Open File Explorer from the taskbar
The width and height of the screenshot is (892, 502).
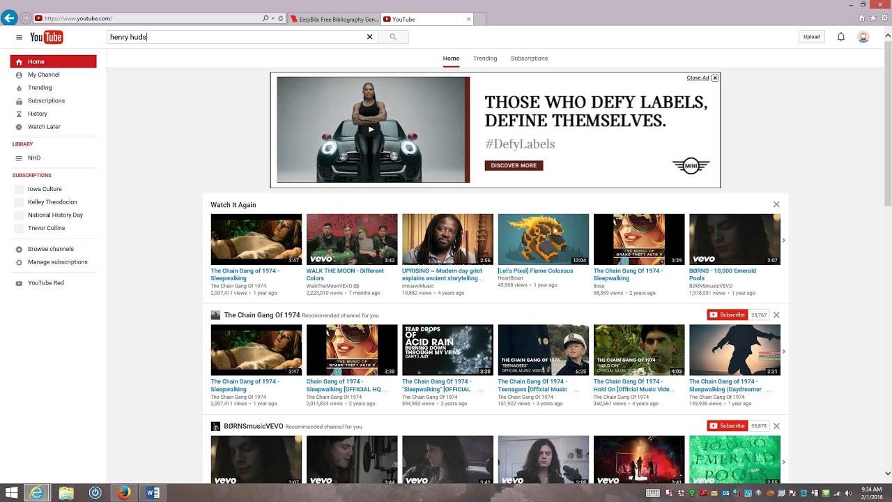coord(66,493)
